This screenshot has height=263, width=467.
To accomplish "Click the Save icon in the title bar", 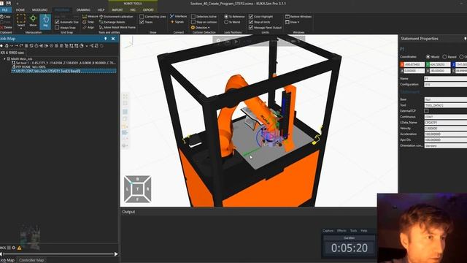I will tap(8, 3).
